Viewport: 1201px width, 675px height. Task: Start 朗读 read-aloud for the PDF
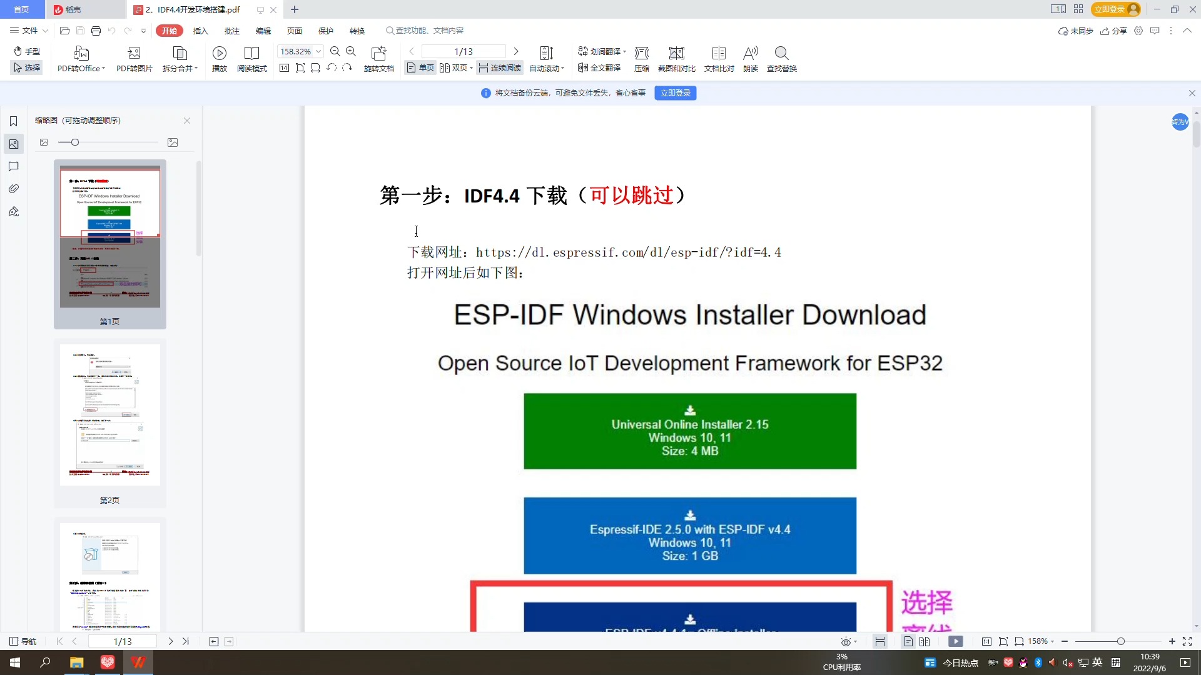pos(750,59)
